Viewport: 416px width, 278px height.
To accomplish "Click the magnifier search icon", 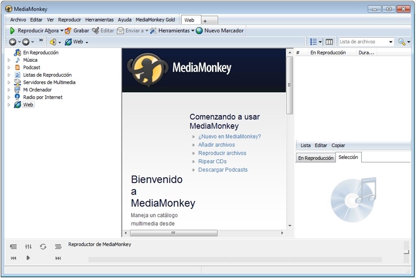I will pos(402,42).
